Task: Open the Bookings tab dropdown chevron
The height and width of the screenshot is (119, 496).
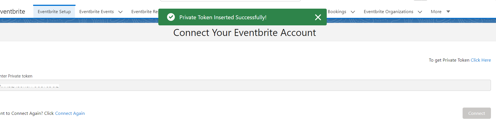Action: [353, 12]
